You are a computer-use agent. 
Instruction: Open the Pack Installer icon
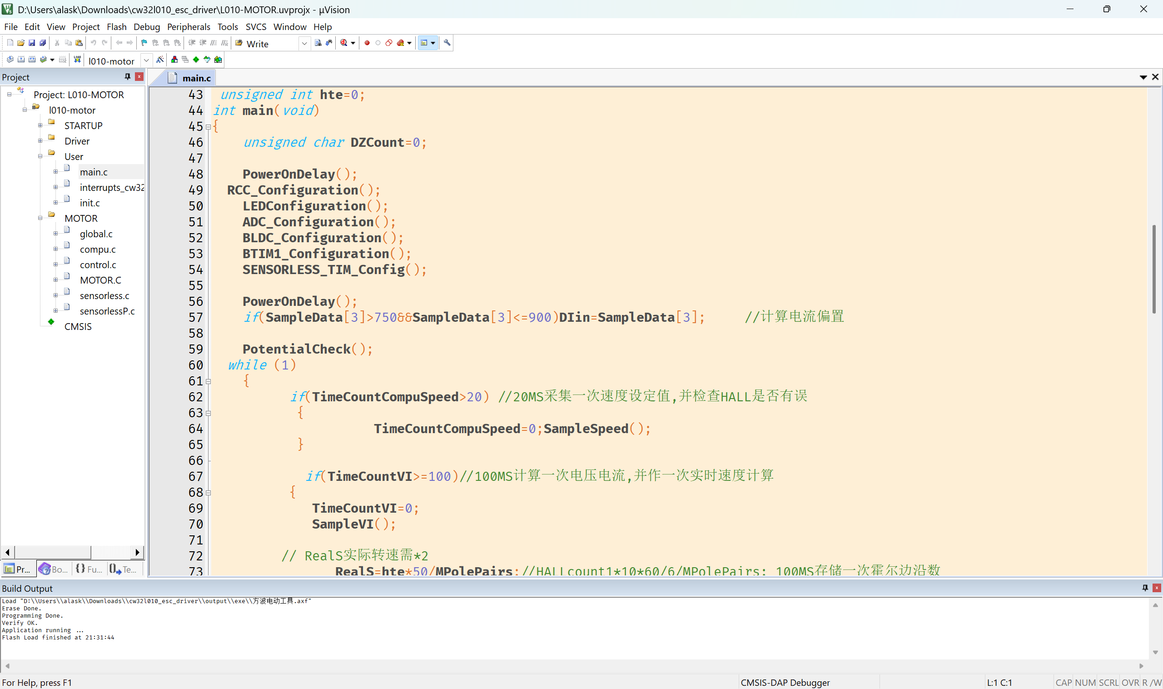pyautogui.click(x=218, y=60)
